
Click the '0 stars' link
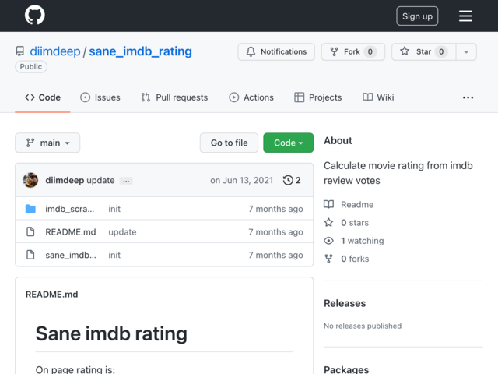click(x=355, y=223)
